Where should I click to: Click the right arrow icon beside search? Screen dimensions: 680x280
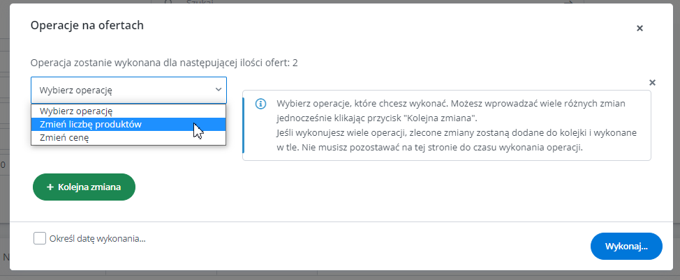[568, 1]
